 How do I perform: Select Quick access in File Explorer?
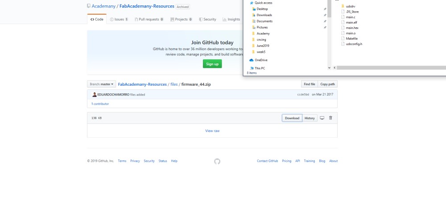click(261, 3)
